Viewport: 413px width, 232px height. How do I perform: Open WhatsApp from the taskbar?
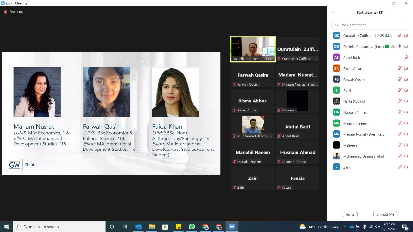coord(192,227)
